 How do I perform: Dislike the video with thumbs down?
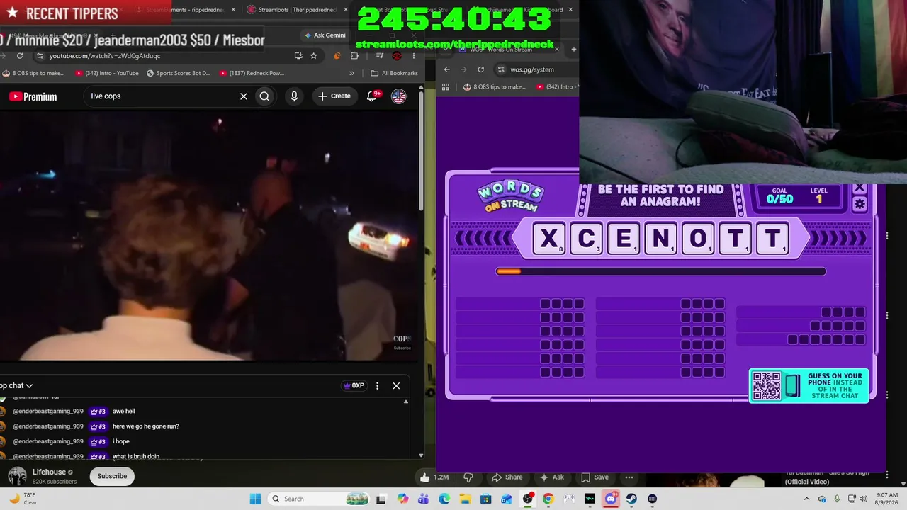tap(468, 477)
